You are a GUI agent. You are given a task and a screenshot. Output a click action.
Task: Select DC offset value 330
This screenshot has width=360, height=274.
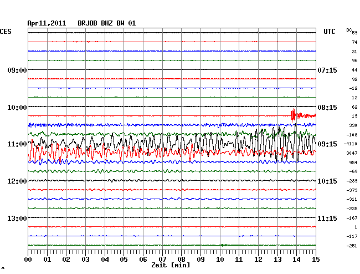tap(353, 125)
